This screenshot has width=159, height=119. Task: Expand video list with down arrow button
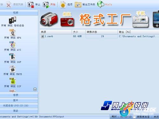point(35,89)
